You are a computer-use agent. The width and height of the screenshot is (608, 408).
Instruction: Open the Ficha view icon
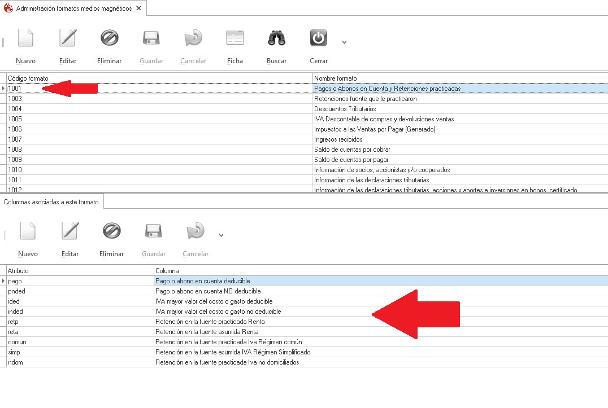[x=235, y=38]
